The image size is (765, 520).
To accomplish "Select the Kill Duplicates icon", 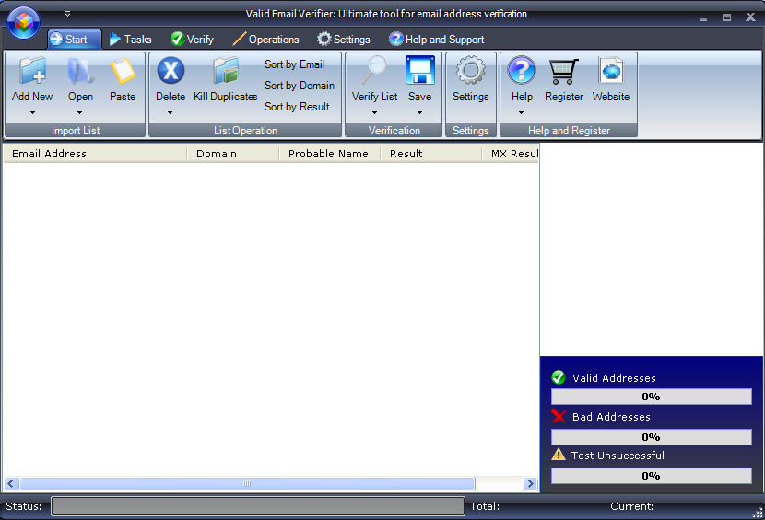I will [226, 71].
